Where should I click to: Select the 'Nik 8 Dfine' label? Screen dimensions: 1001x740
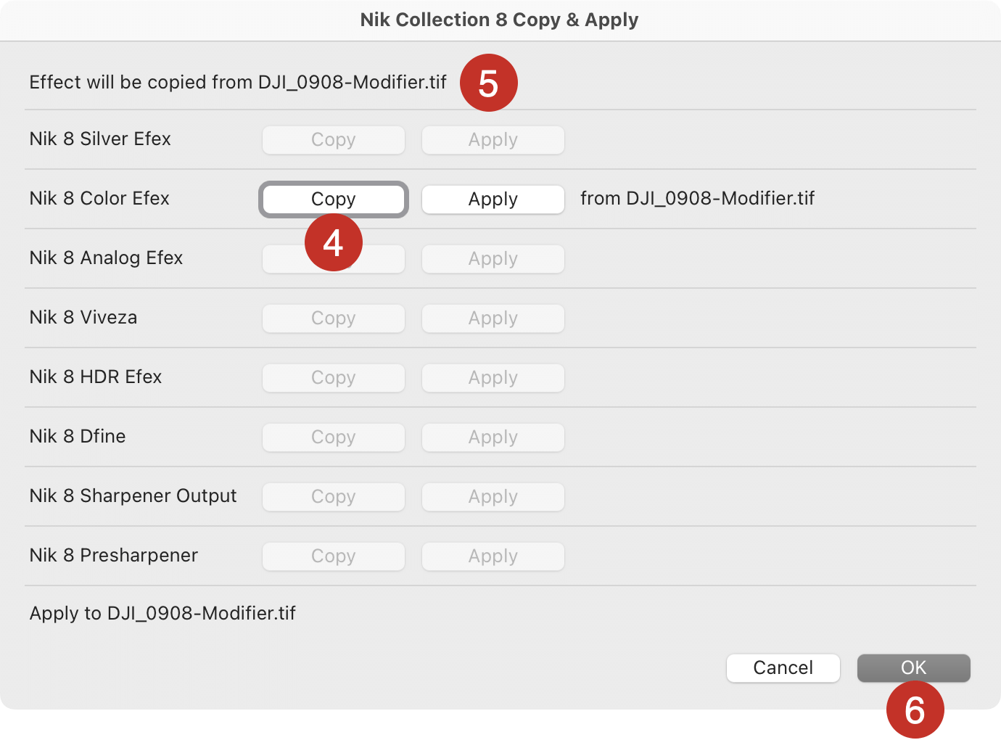(78, 436)
